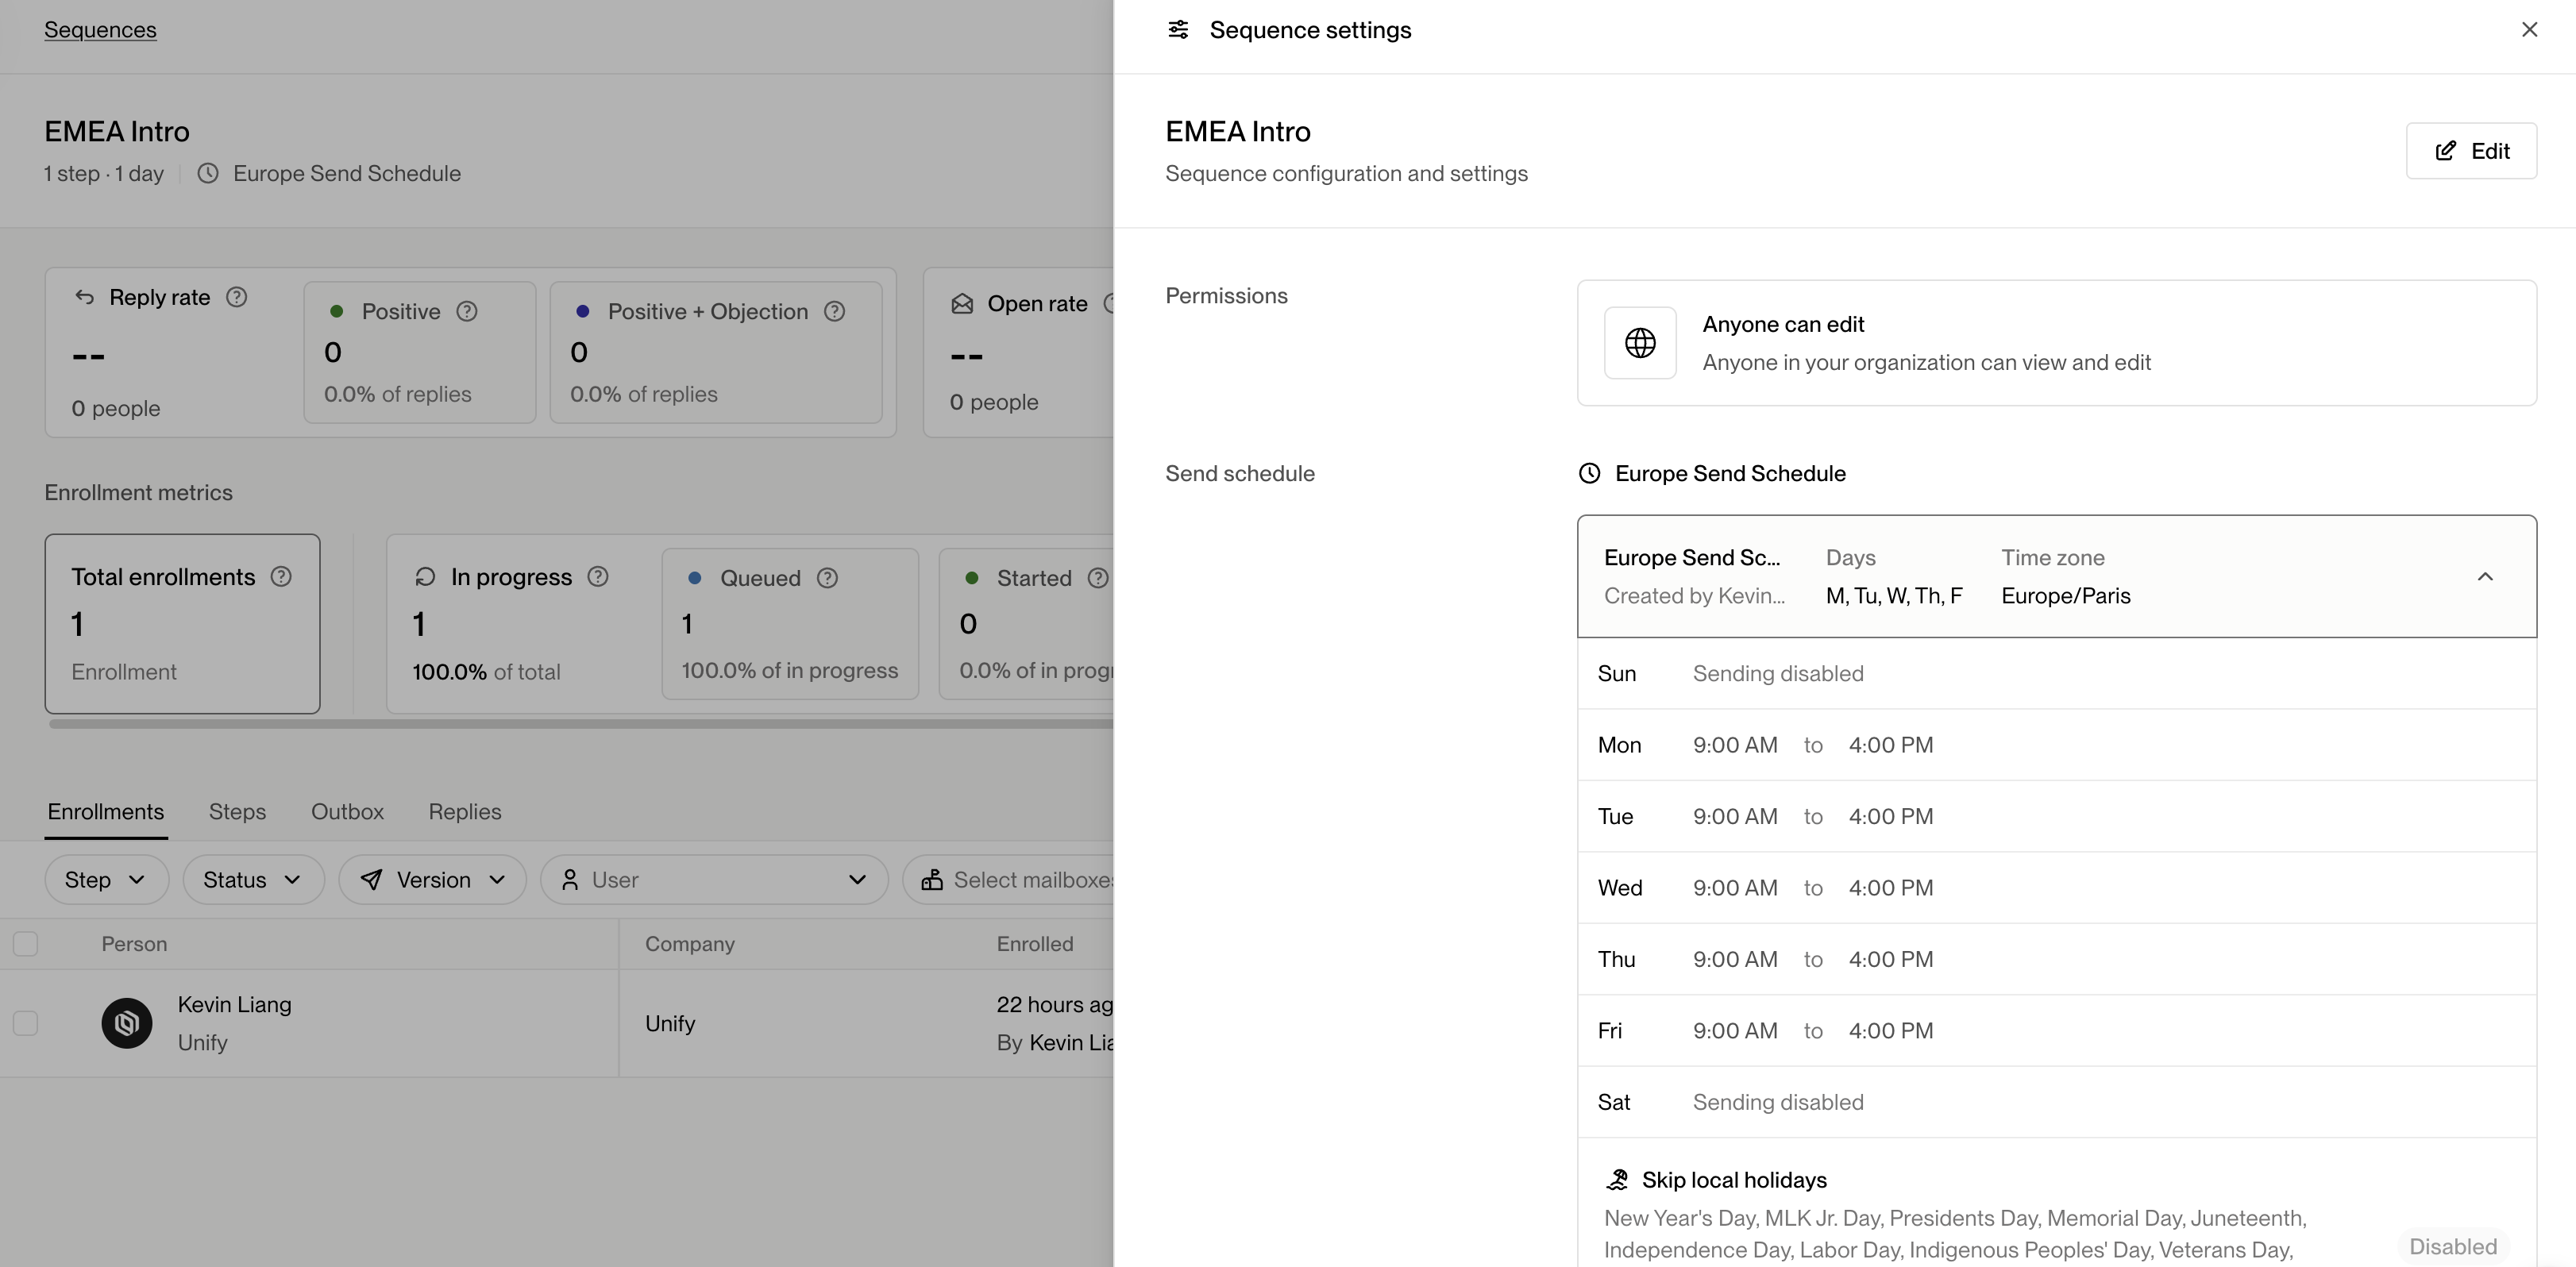Click the horizontal metrics scrollbar
Screen dimensions: 2576x1267
click(580, 723)
